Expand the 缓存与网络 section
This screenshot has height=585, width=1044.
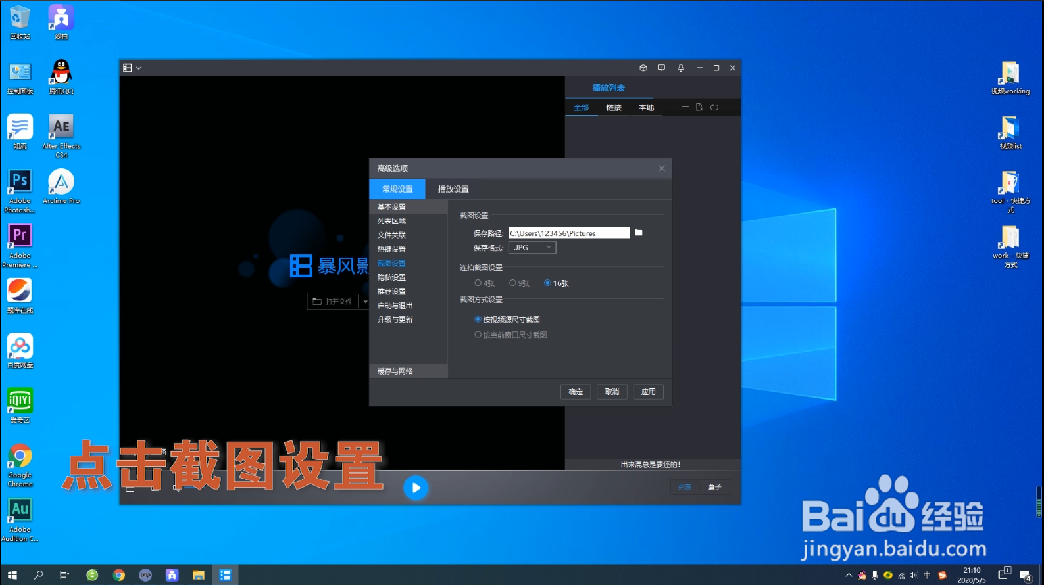click(x=409, y=371)
